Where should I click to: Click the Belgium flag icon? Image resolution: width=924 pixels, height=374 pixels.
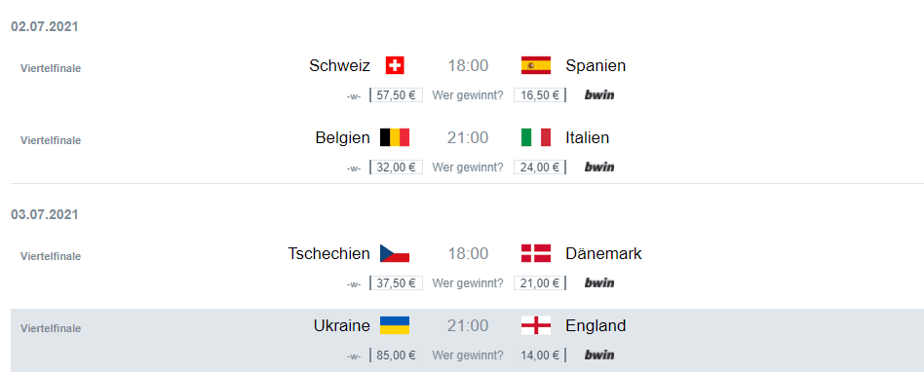(x=395, y=137)
